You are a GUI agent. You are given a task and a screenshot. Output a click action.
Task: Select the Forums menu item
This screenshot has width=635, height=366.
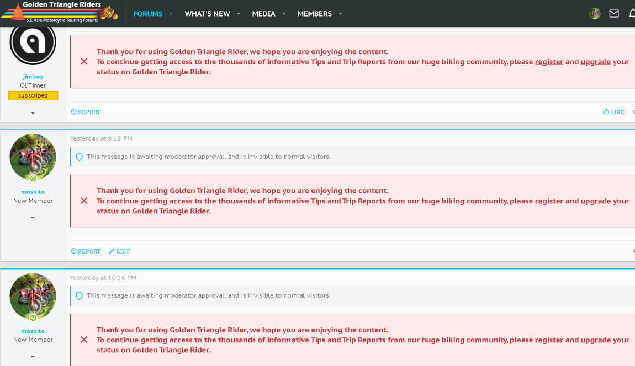147,14
